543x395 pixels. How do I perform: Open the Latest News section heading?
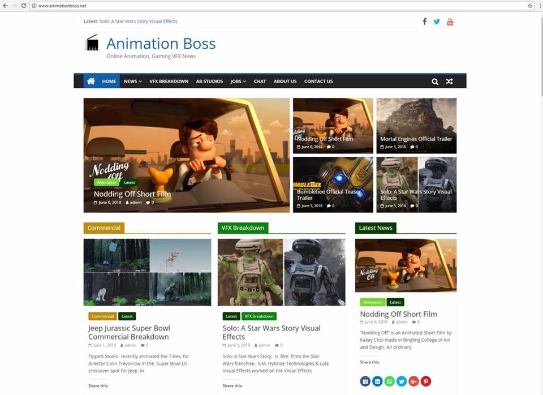pyautogui.click(x=376, y=228)
